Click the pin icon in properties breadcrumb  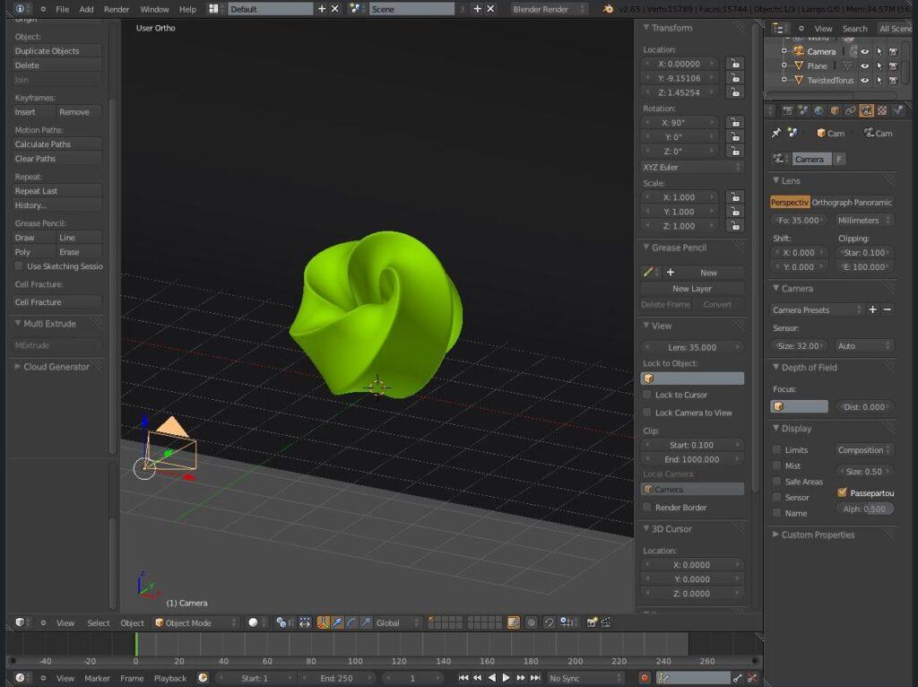pyautogui.click(x=776, y=133)
